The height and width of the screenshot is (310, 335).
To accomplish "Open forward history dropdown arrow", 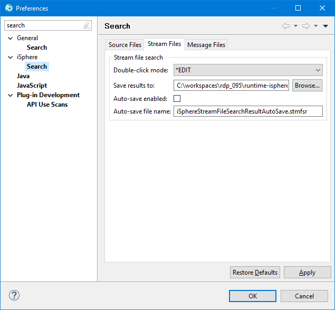I will pyautogui.click(x=316, y=26).
